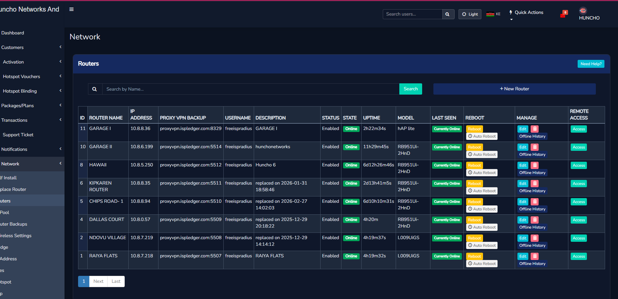Screen dimensions: 618x299
Task: Expand the Quick Actions dropdown arrow
Action: pyautogui.click(x=511, y=19)
